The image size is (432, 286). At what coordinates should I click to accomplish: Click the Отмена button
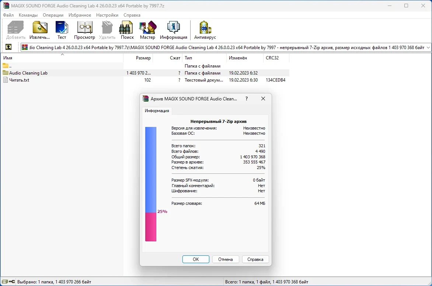[225, 259]
